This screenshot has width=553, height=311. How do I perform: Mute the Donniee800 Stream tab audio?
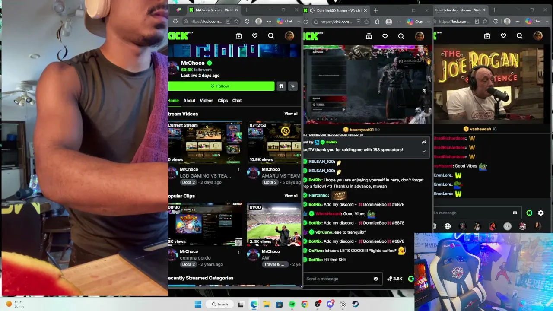click(312, 10)
